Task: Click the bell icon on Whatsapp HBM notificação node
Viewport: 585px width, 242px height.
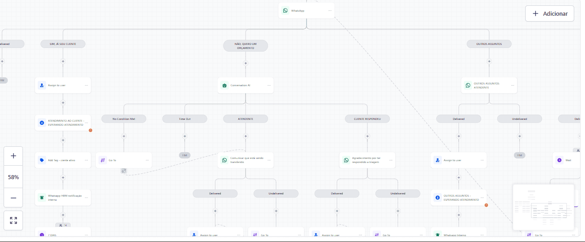Action: (x=42, y=198)
